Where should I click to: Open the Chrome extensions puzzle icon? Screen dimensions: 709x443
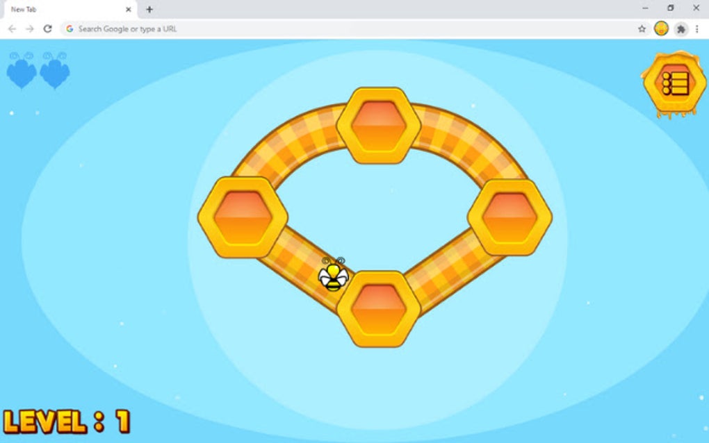681,29
